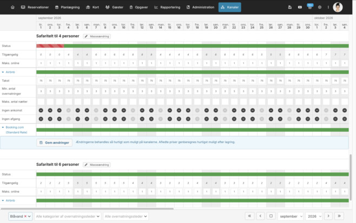Open the bed icon in top bar
Screen dimensions: 356x223
[x=290, y=7]
